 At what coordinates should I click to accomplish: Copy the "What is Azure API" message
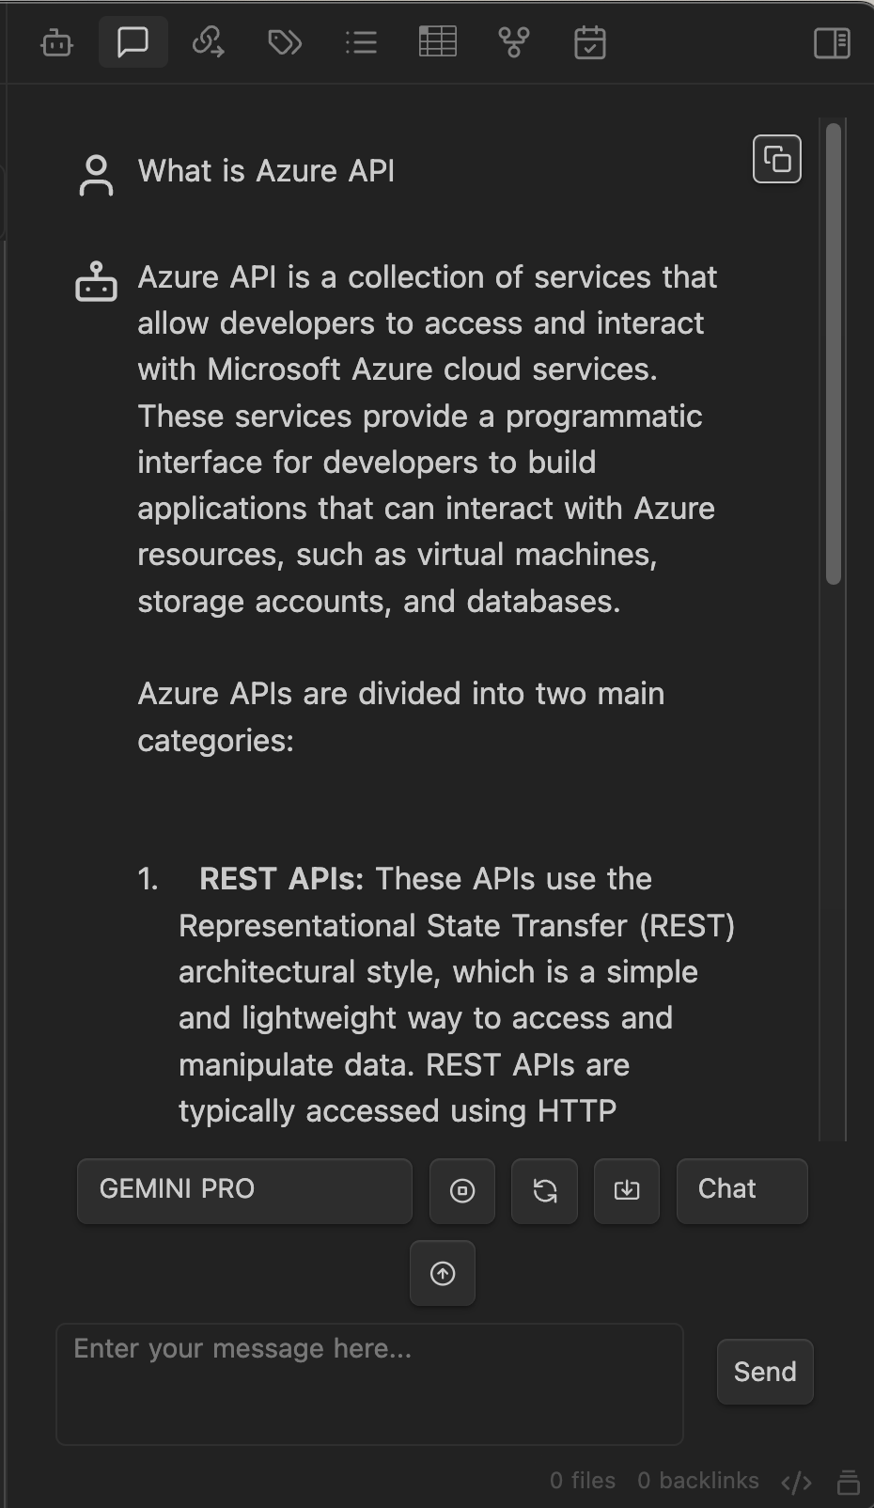pos(777,159)
